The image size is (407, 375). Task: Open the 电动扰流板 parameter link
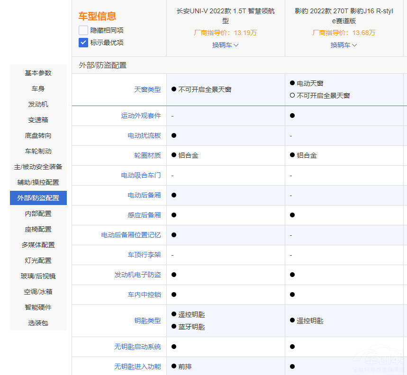click(144, 135)
